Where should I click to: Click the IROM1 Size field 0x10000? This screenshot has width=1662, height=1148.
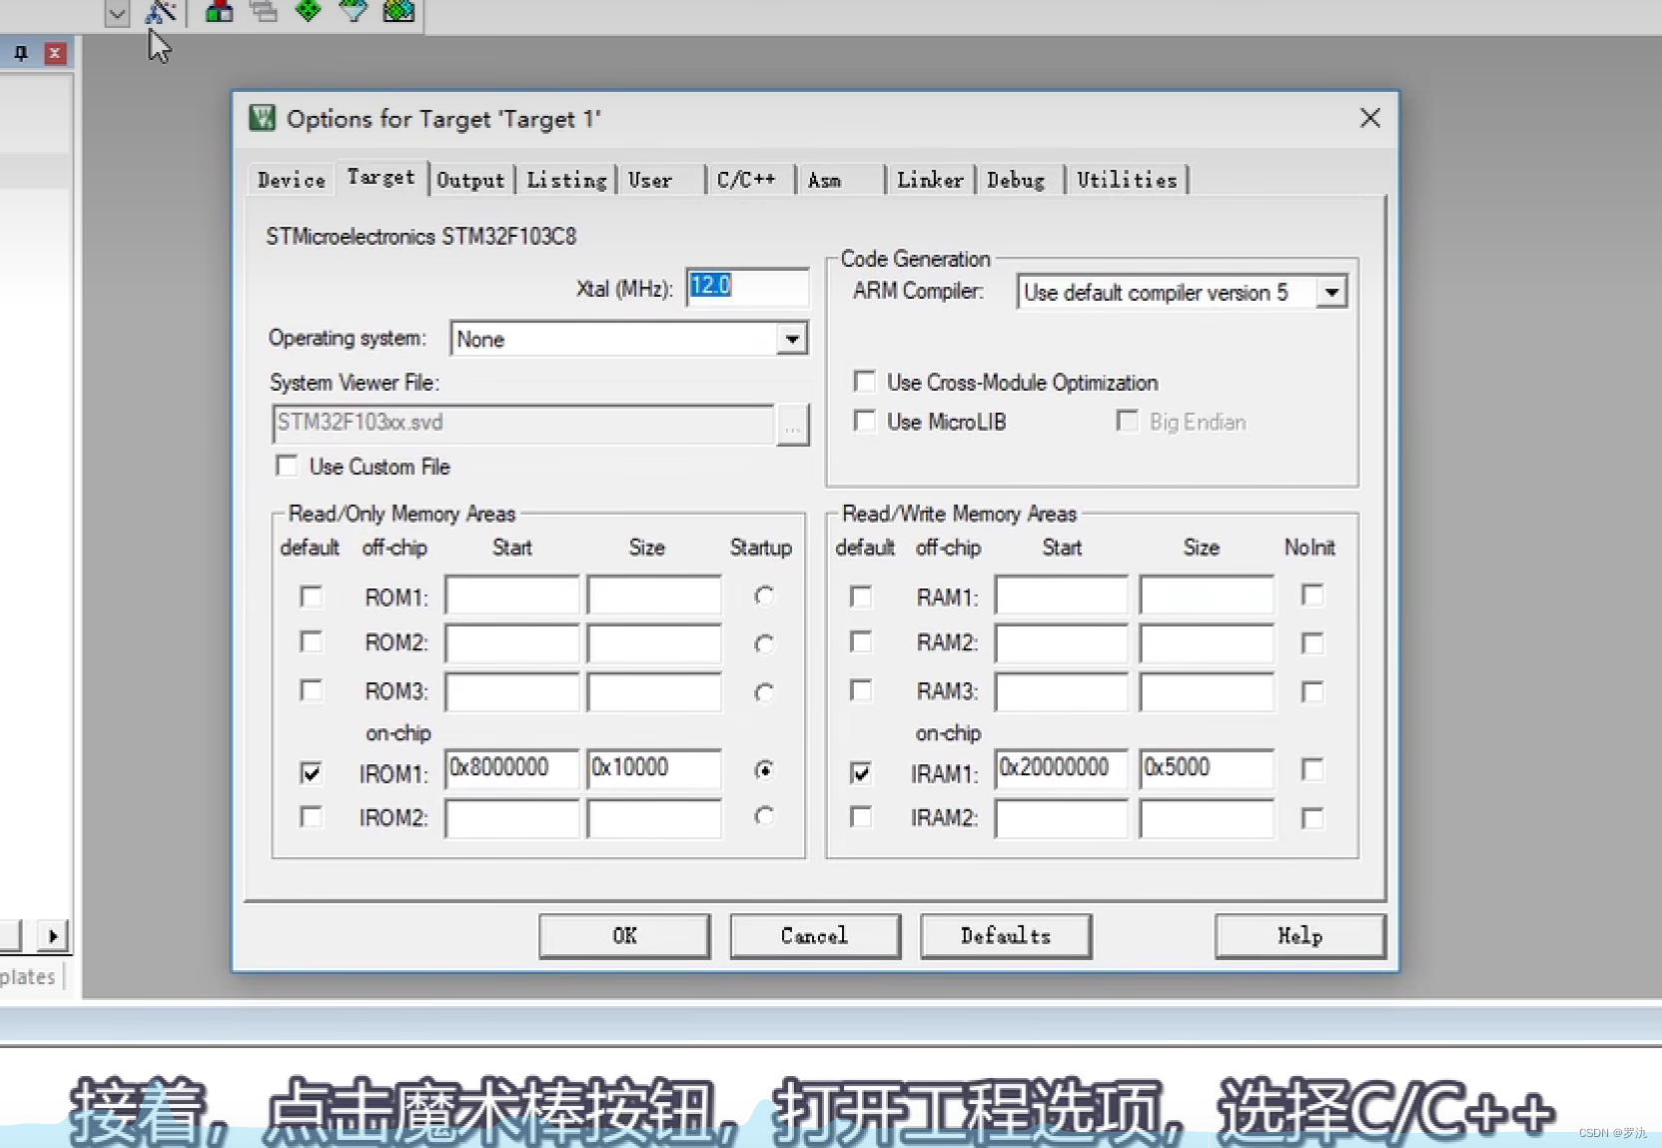654,768
